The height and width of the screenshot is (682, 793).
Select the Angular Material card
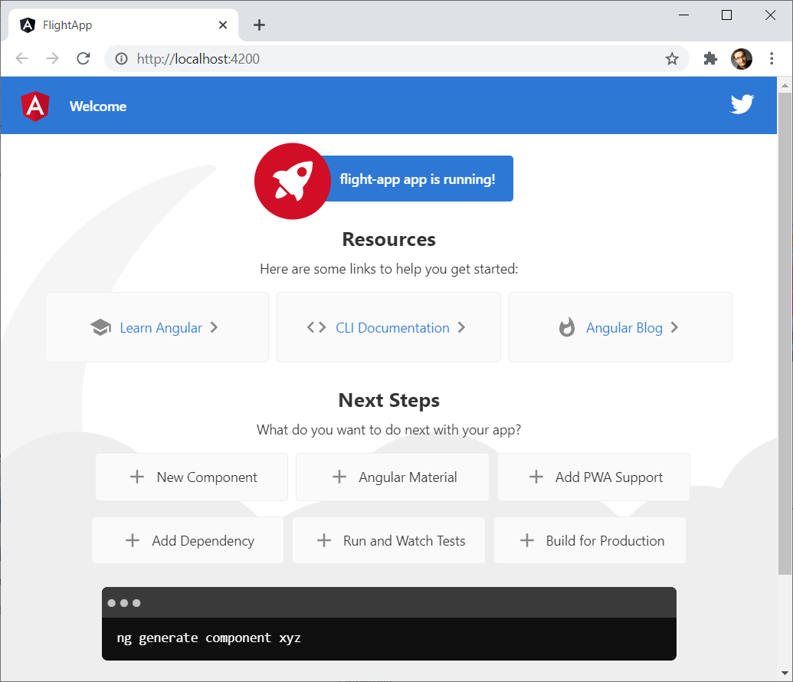(x=392, y=477)
